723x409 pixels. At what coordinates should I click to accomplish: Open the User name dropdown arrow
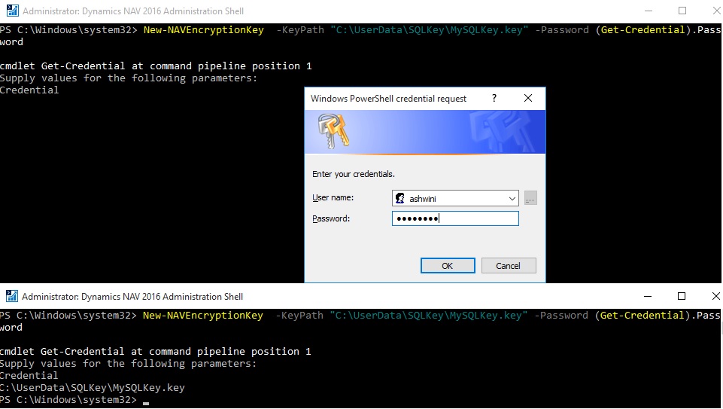[512, 199]
